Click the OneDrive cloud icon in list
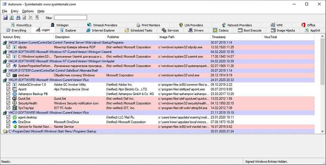Screen dimensions: 326x165 coord(15,122)
